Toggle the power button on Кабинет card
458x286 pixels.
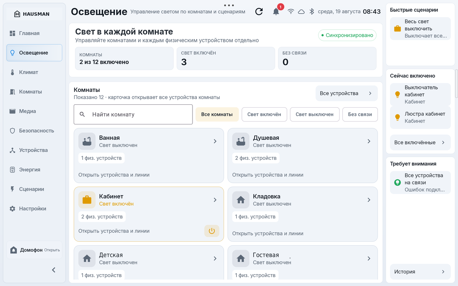coord(212,231)
